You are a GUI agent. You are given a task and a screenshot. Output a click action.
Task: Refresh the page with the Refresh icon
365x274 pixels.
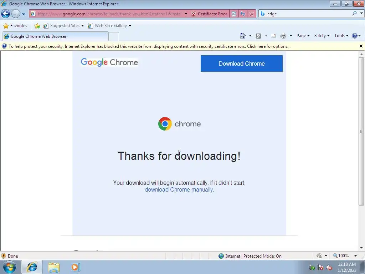242,14
